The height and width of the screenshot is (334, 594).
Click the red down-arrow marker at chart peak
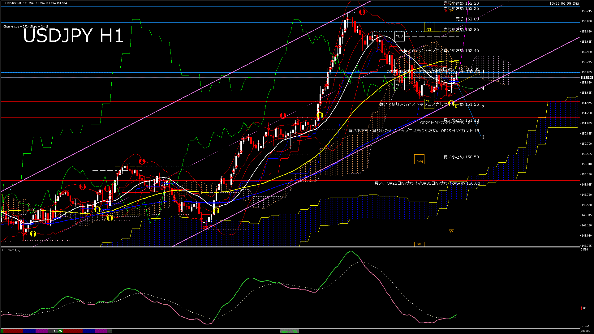click(362, 12)
